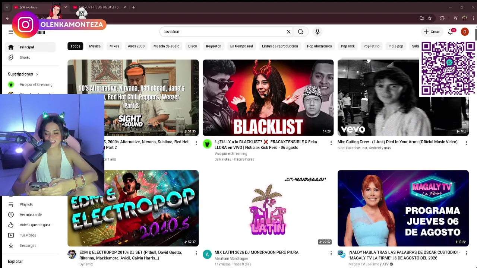Select the Reguetón filter chip
Screen dimensions: 477x268
(x=214, y=46)
